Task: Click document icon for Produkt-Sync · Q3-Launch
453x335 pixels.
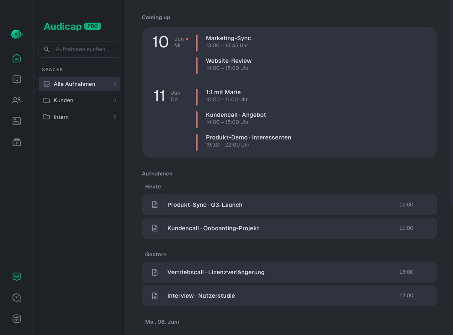Action: coord(155,205)
